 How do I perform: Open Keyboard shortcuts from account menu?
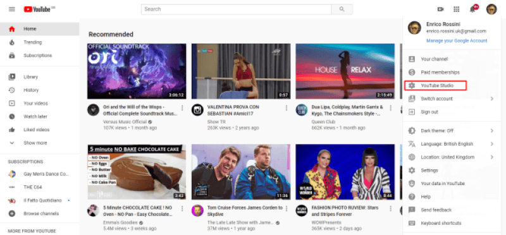(x=452, y=224)
